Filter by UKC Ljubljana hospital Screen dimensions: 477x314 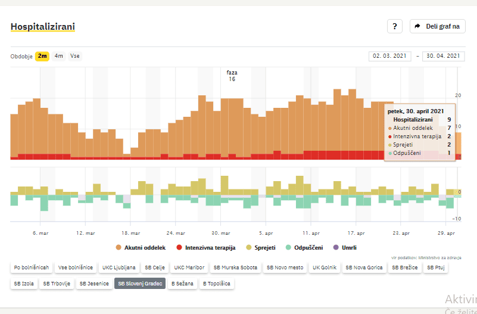pyautogui.click(x=119, y=268)
